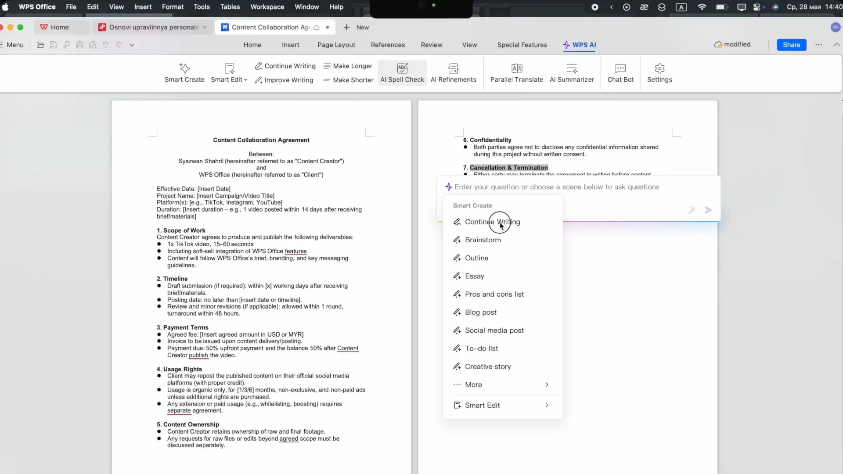Click Continue Writing in the ribbon
Image resolution: width=843 pixels, height=474 pixels.
tap(285, 66)
